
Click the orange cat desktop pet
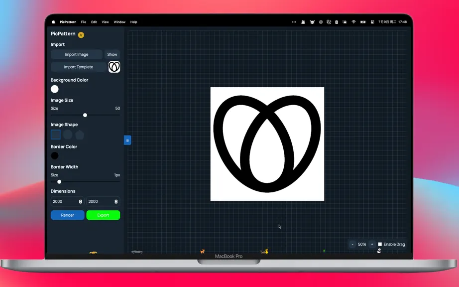pos(202,251)
